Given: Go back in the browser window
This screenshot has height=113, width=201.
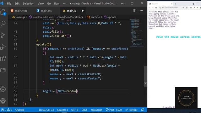Looking at the screenshot, I should click(x=149, y=8).
